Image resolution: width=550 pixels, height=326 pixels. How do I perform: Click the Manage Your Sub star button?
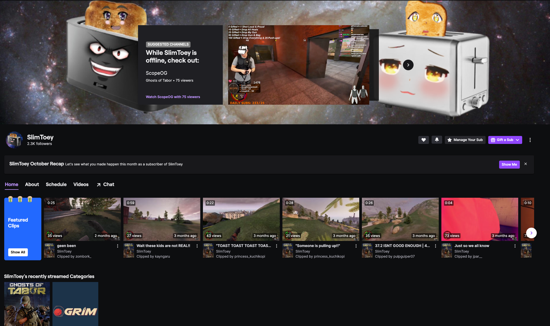(x=465, y=140)
